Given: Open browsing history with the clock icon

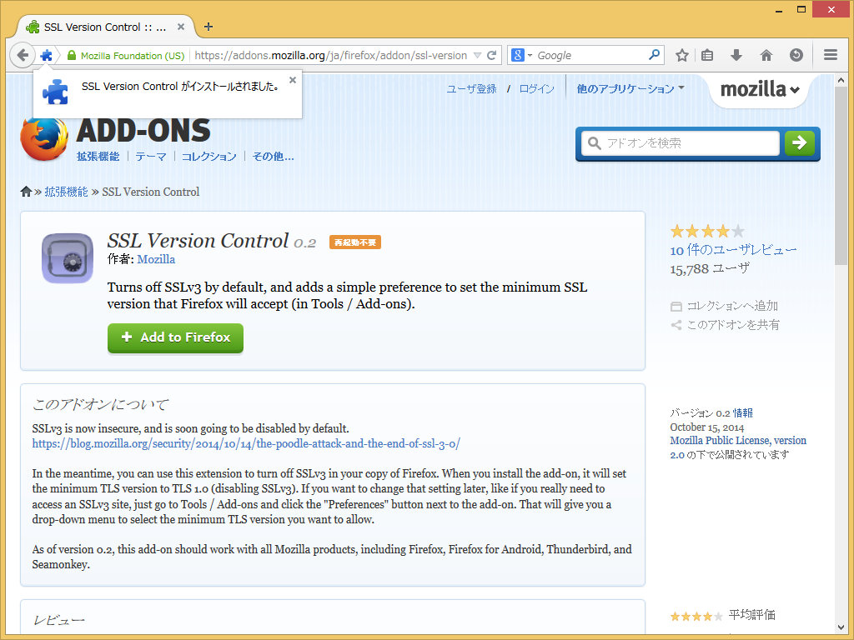Looking at the screenshot, I should (796, 55).
